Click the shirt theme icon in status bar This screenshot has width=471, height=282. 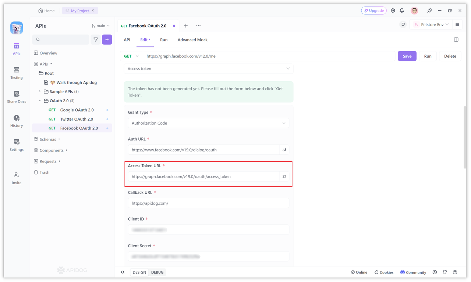[x=445, y=272]
